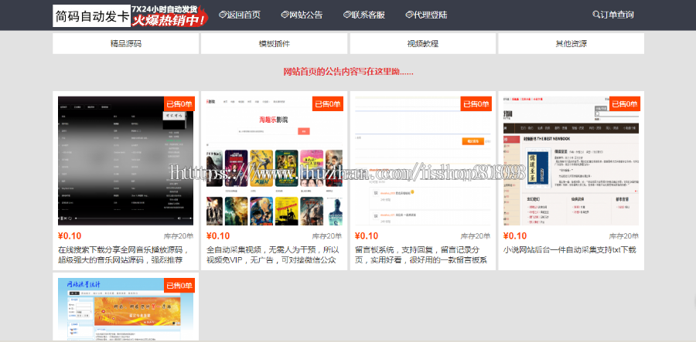The height and width of the screenshot is (342, 696).
Task: Click the icon beside 联系客服
Action: (x=347, y=15)
